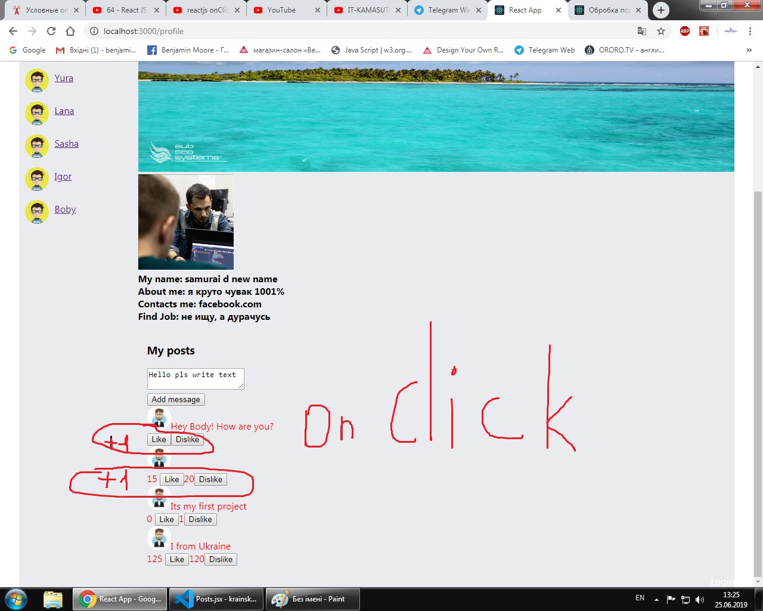Viewport: 763px width, 611px height.
Task: Switch to the '64 - React JS' YouTube tab
Action: 126,10
